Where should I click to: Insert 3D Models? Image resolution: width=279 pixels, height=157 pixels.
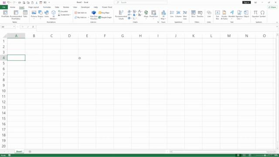pyautogui.click(x=53, y=15)
